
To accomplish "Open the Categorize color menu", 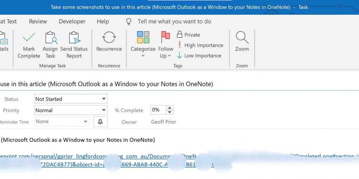I will pyautogui.click(x=143, y=45).
